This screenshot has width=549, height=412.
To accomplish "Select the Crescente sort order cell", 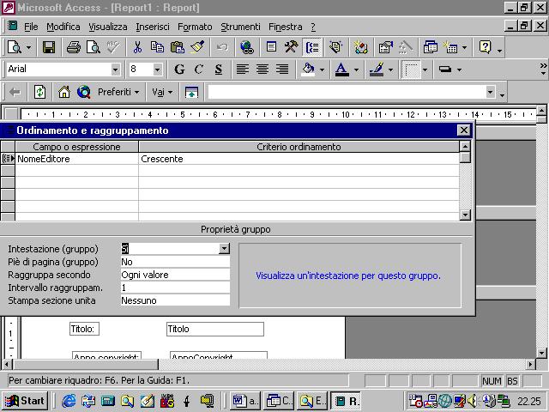I will pyautogui.click(x=299, y=159).
